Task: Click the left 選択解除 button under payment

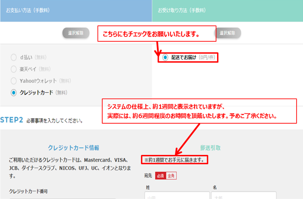Action: (x=76, y=33)
